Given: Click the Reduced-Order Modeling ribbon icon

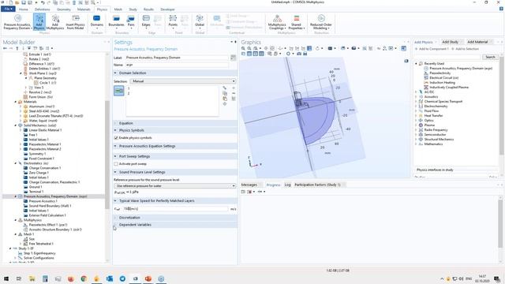Looking at the screenshot, I should 321,22.
